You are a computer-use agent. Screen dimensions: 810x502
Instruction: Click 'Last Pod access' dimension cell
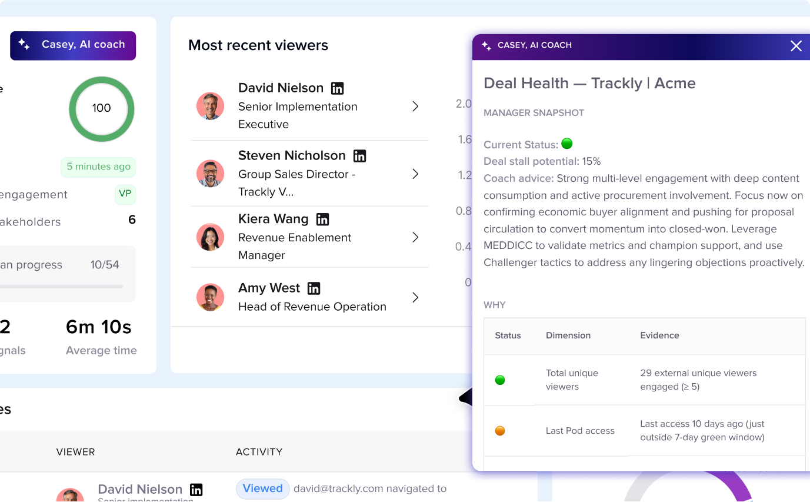tap(580, 431)
